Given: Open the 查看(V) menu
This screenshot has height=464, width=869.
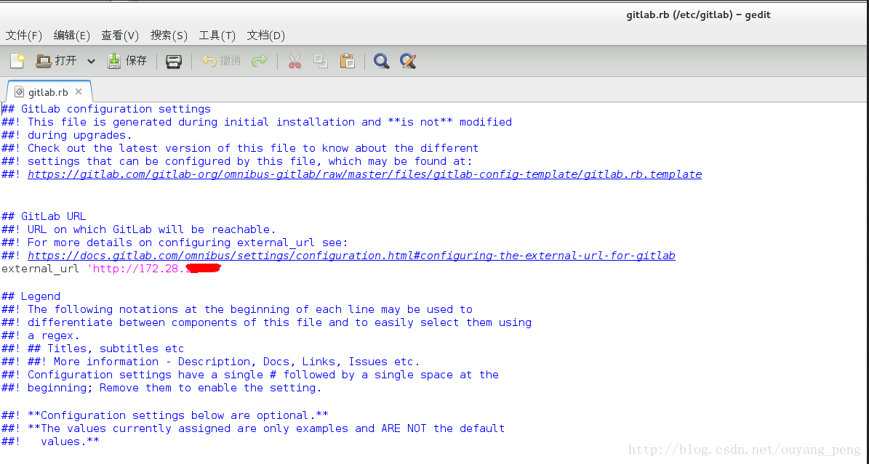Looking at the screenshot, I should click(120, 36).
